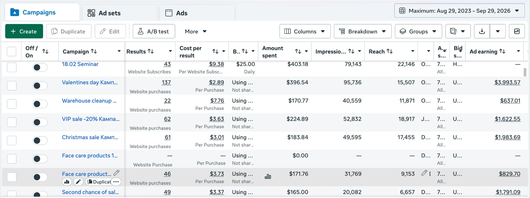The width and height of the screenshot is (530, 198).
Task: Click the charts panel icon in toolbar
Action: [517, 31]
